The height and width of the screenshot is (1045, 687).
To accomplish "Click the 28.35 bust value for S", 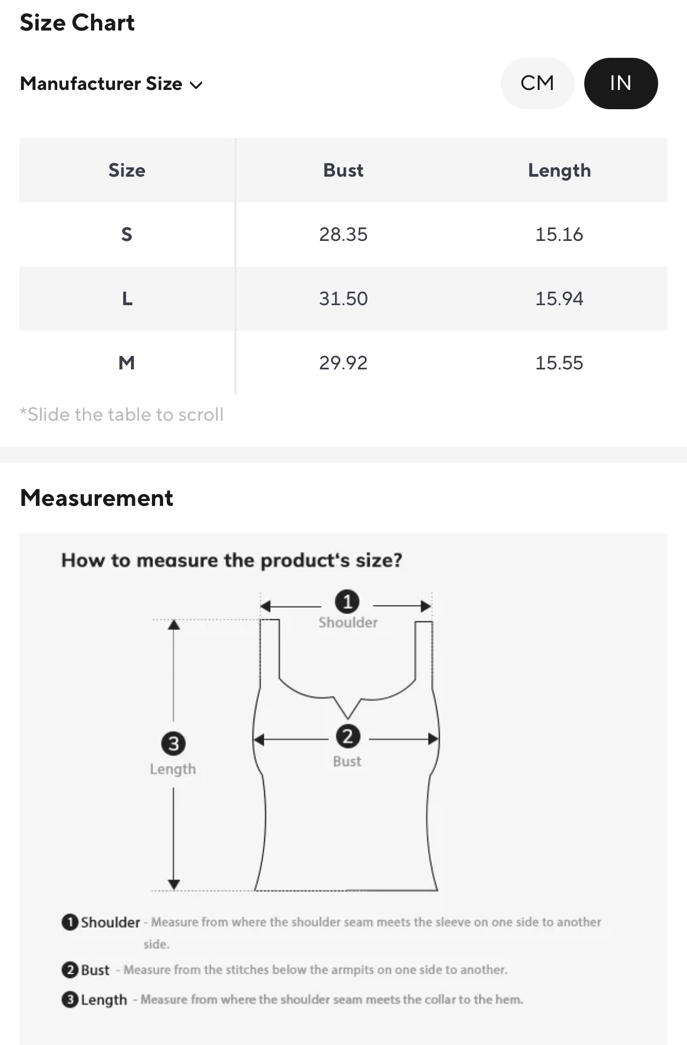I will click(x=343, y=234).
